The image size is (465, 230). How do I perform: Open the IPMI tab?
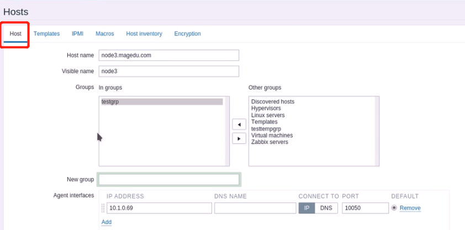point(77,34)
